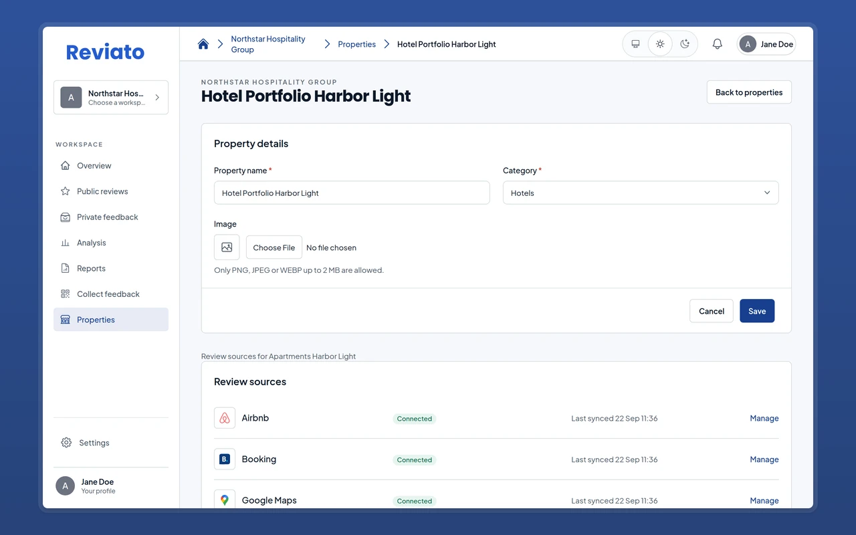Click Choose File button

pos(274,247)
